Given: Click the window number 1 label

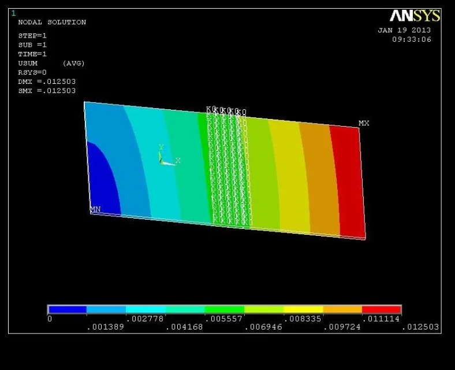Looking at the screenshot, I should pos(13,13).
